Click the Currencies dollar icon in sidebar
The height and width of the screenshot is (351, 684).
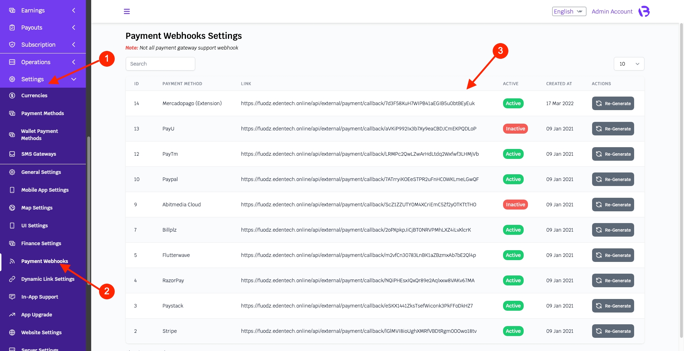[12, 96]
